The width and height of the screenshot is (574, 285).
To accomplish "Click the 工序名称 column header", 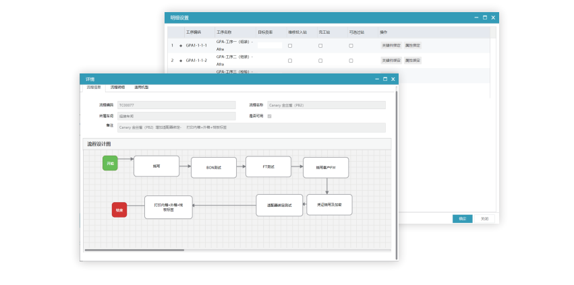I will point(224,32).
